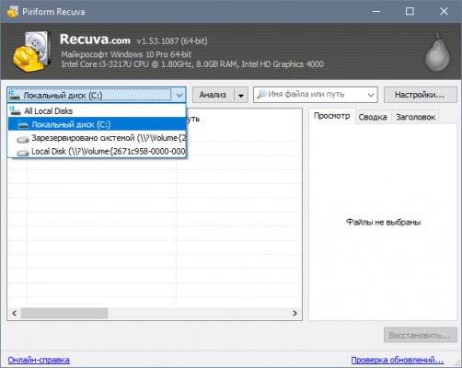Image resolution: width=462 pixels, height=368 pixels.
Task: Switch to the Сводка tab
Action: (373, 117)
